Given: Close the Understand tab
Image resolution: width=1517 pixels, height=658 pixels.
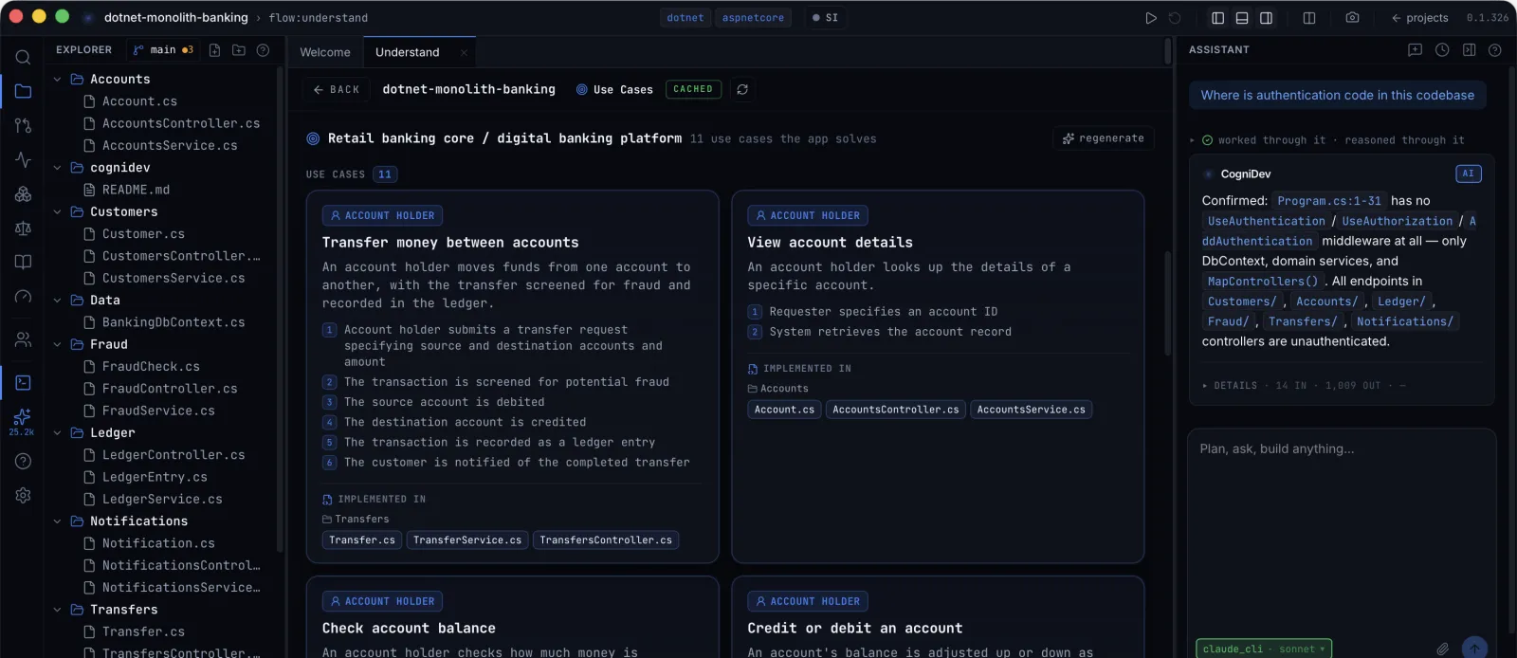Looking at the screenshot, I should pyautogui.click(x=464, y=53).
